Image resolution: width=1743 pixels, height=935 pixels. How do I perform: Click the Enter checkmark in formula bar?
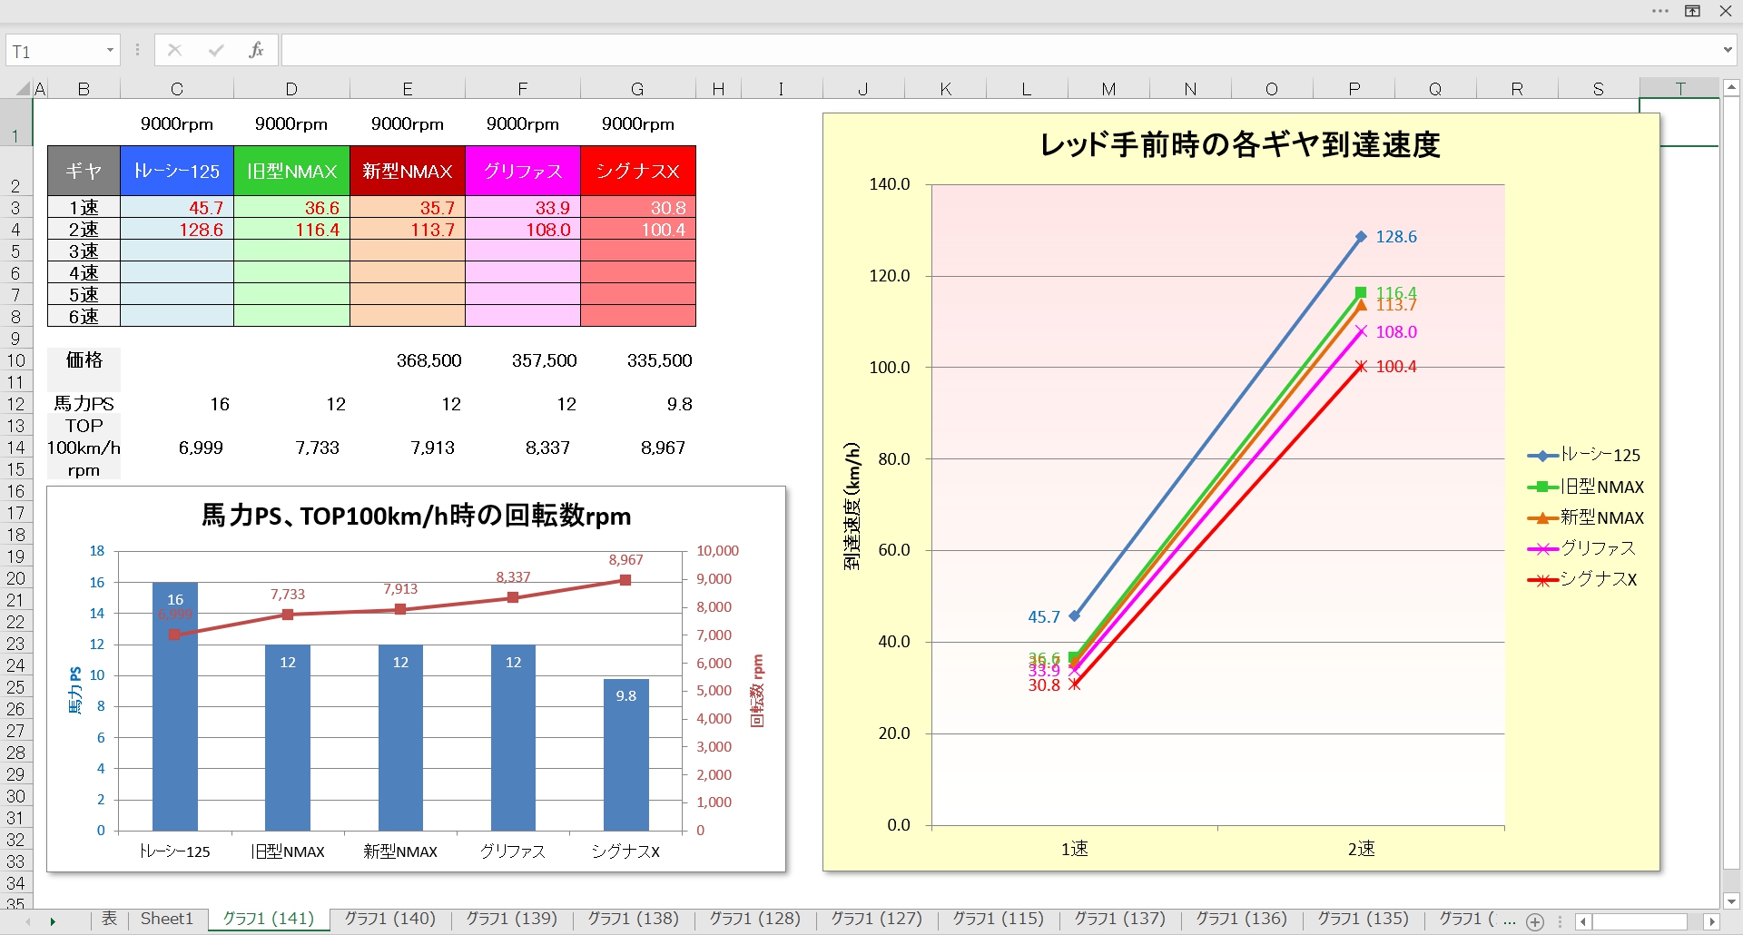tap(216, 50)
